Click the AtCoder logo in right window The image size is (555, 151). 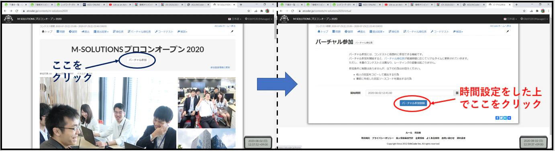point(284,18)
